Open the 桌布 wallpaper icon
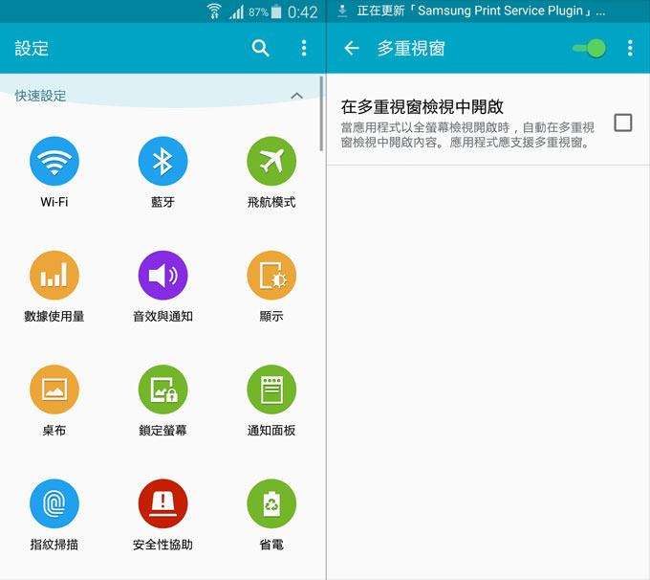The image size is (650, 580). (54, 390)
